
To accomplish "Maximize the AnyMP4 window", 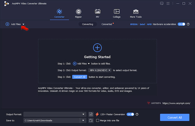I will coord(184,4).
